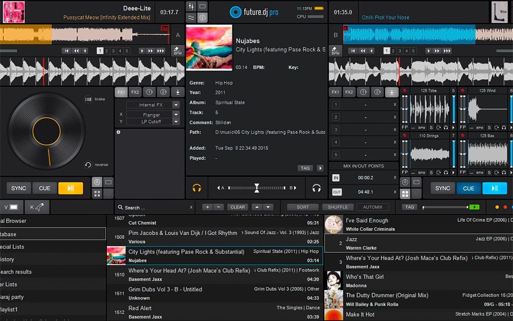The image size is (513, 321).
Task: Click the K microphone karaoke icon
Action: 37,207
